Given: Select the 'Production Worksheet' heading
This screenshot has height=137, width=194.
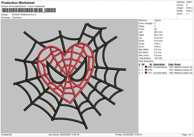Looking at the screenshot, I should tap(18, 3).
